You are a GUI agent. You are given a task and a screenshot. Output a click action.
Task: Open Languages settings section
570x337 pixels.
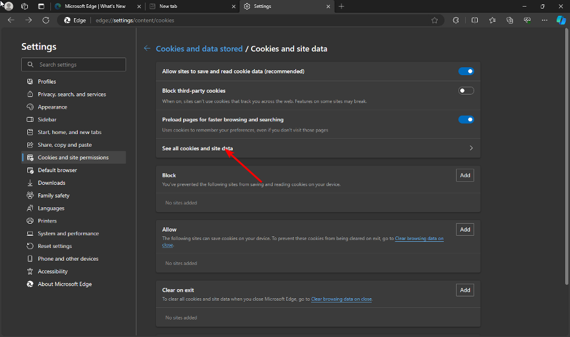click(x=74, y=208)
